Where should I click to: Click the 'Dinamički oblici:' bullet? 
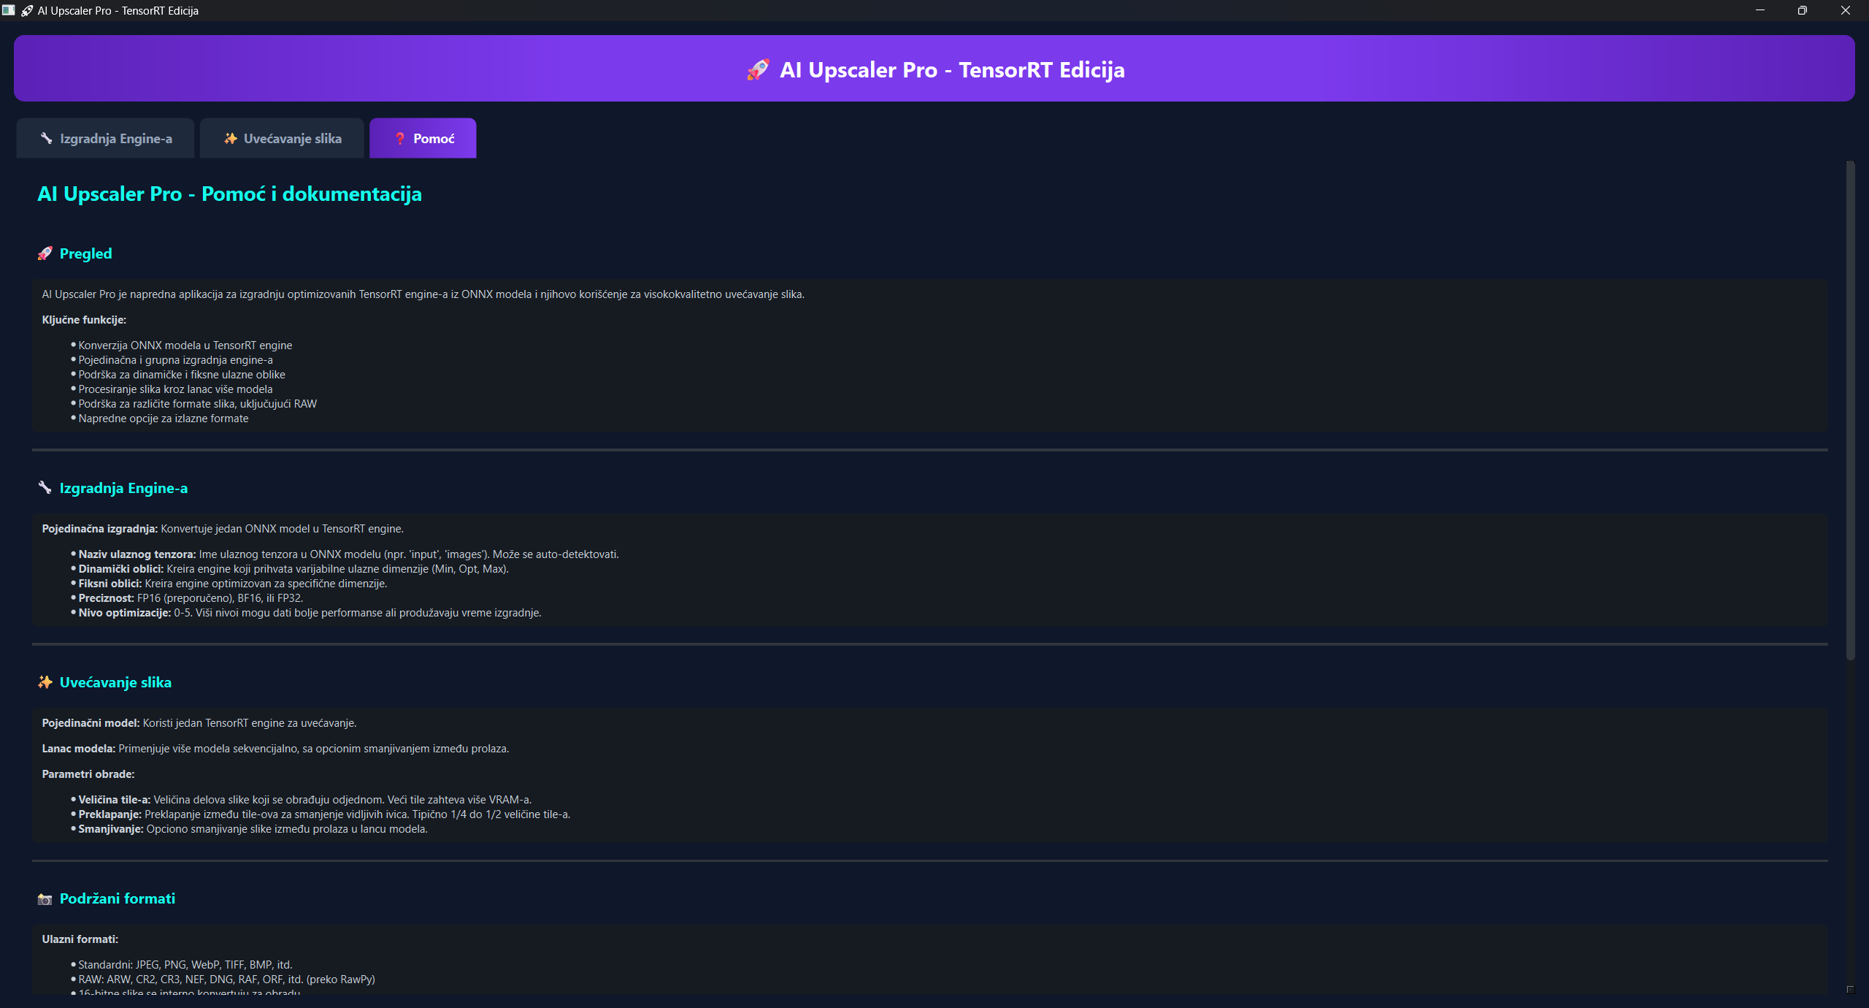(x=293, y=569)
